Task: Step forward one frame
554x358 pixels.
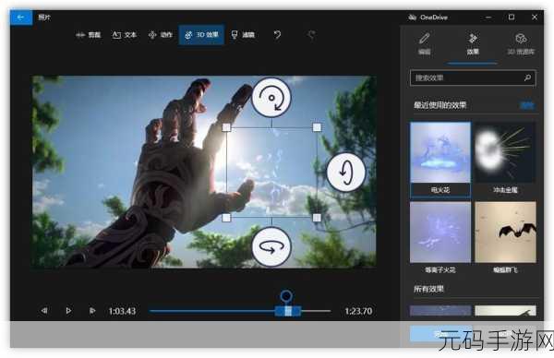Action: click(92, 311)
